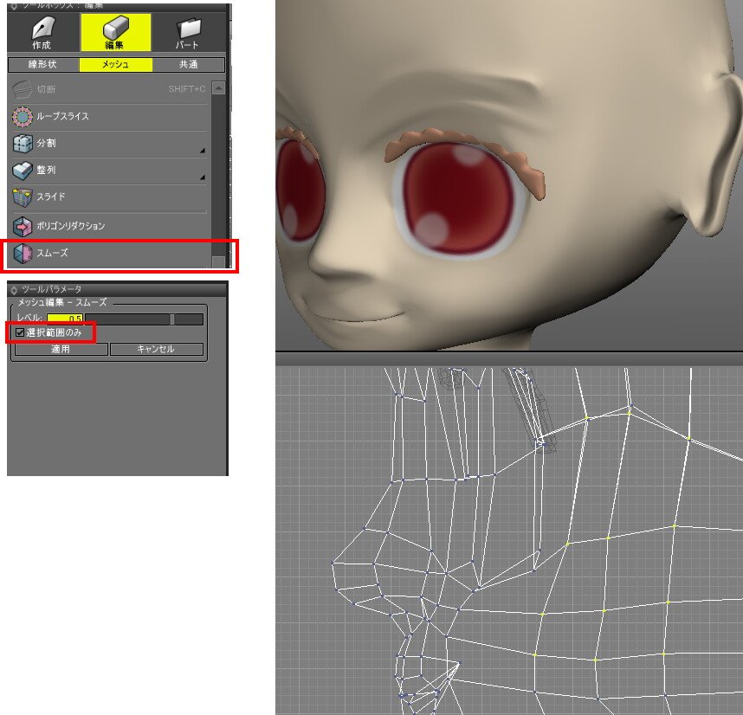This screenshot has width=743, height=715.
Task: Choose the スムーズ smooth tool
Action: click(x=109, y=254)
